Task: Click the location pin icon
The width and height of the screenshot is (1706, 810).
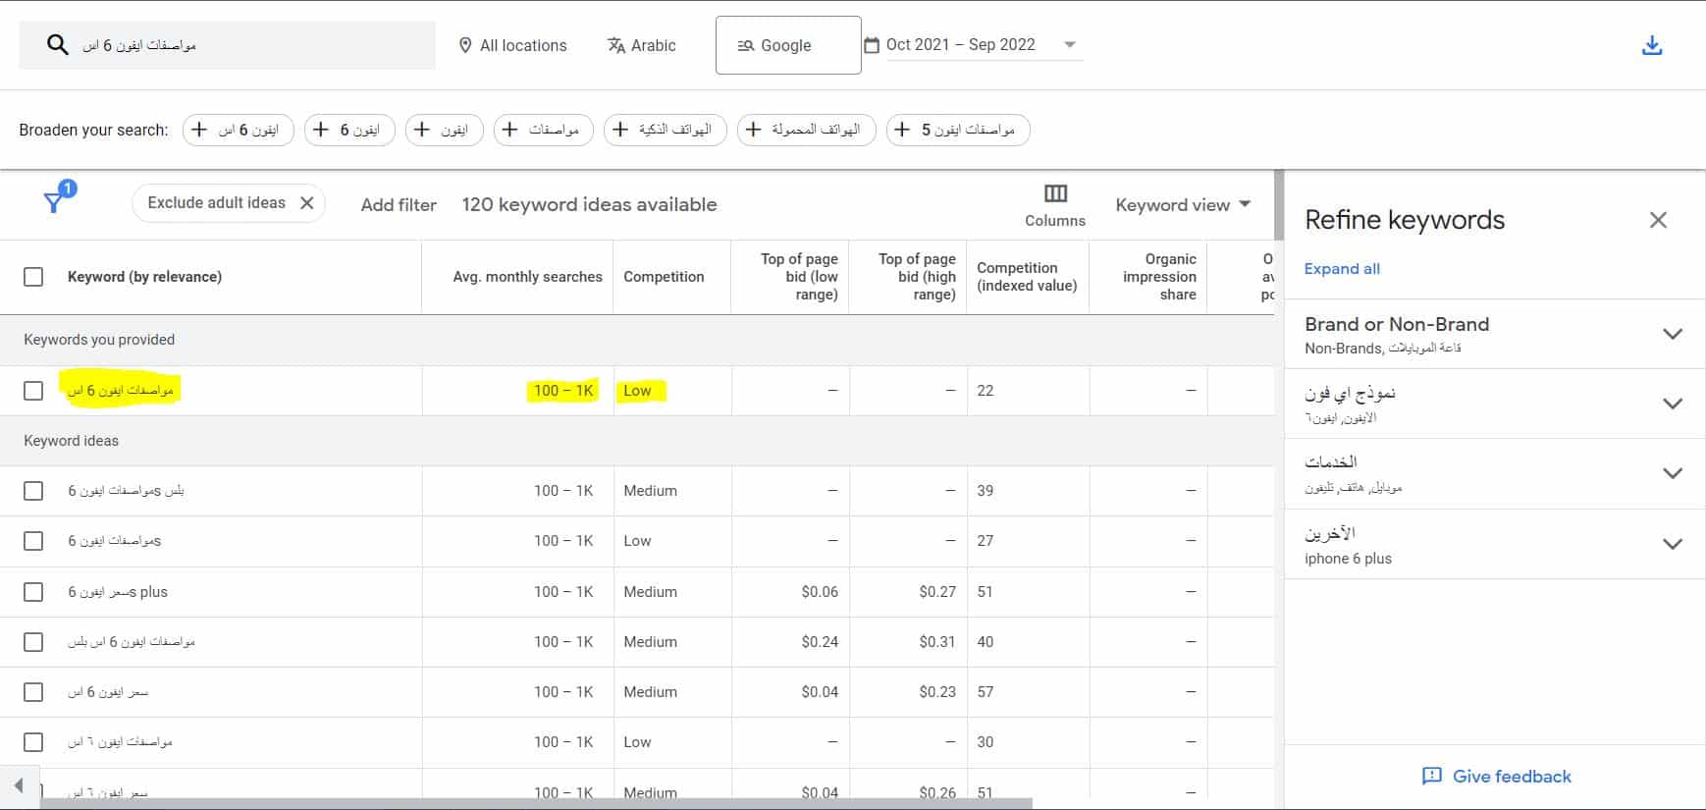Action: click(x=465, y=45)
